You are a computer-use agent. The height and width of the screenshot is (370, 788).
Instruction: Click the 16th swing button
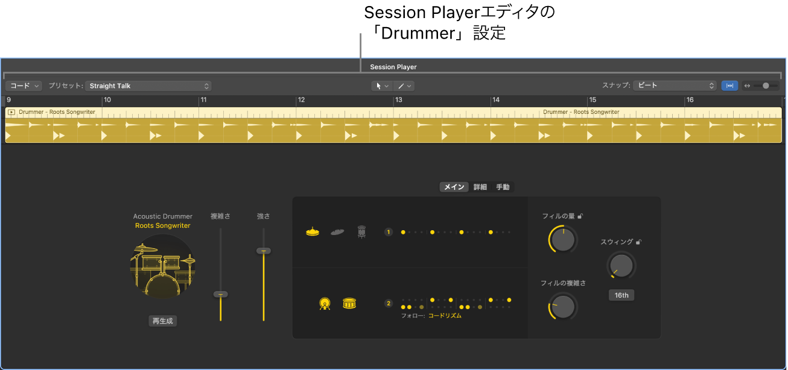point(621,295)
